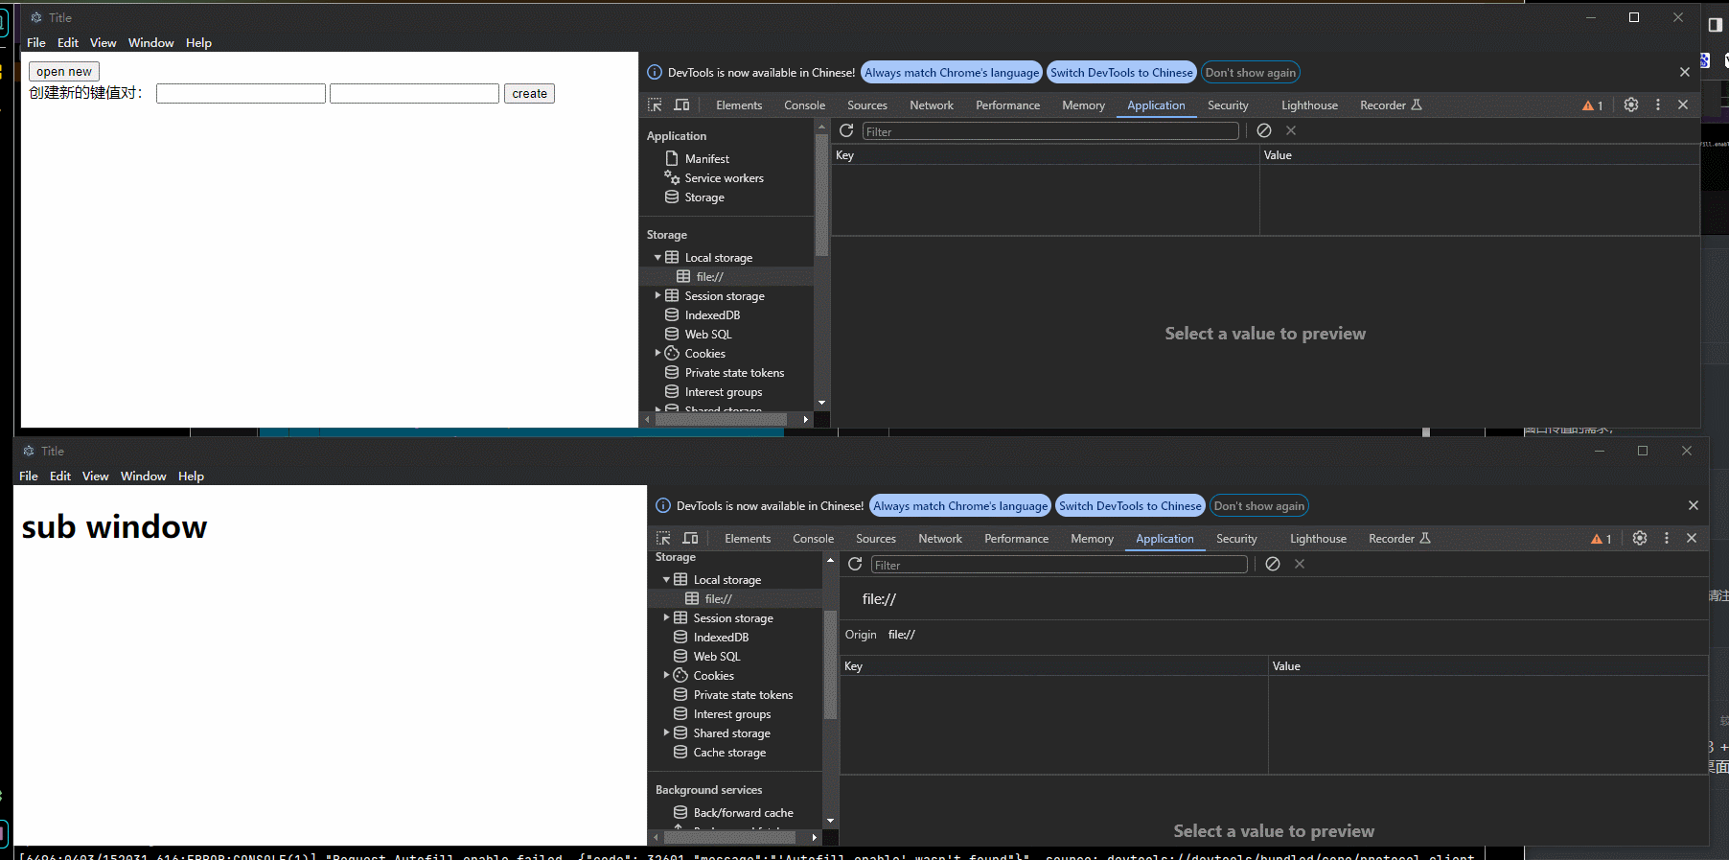The height and width of the screenshot is (860, 1729).
Task: Select Back/forward cache in bottom sidebar
Action: pyautogui.click(x=743, y=813)
